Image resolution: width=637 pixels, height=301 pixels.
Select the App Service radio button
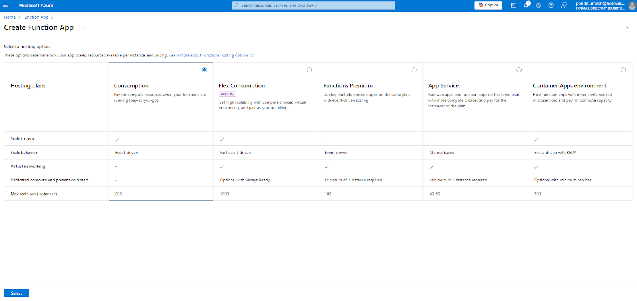point(519,70)
